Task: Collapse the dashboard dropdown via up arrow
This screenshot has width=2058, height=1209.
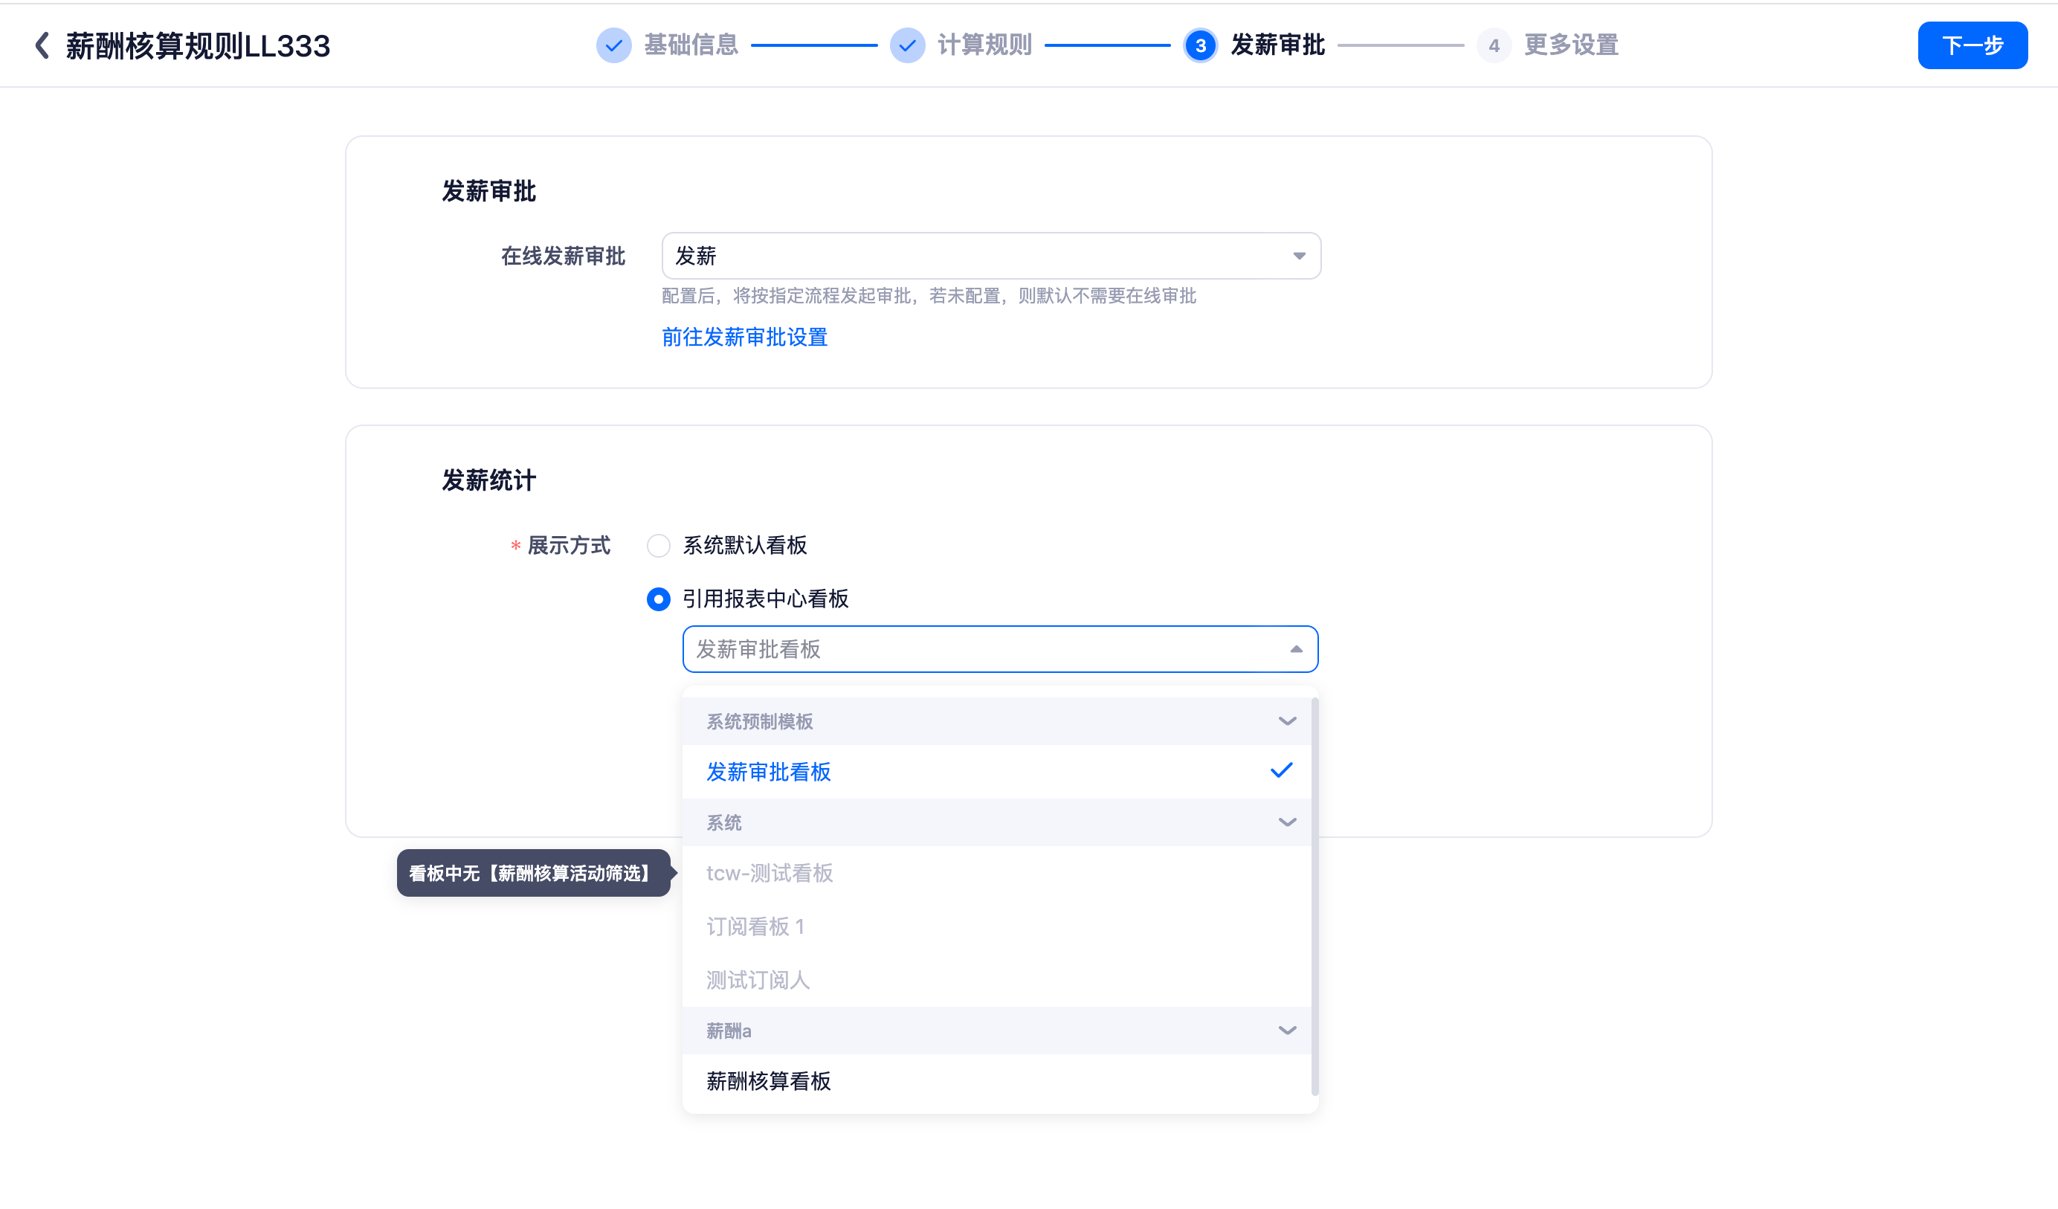Action: 1296,649
